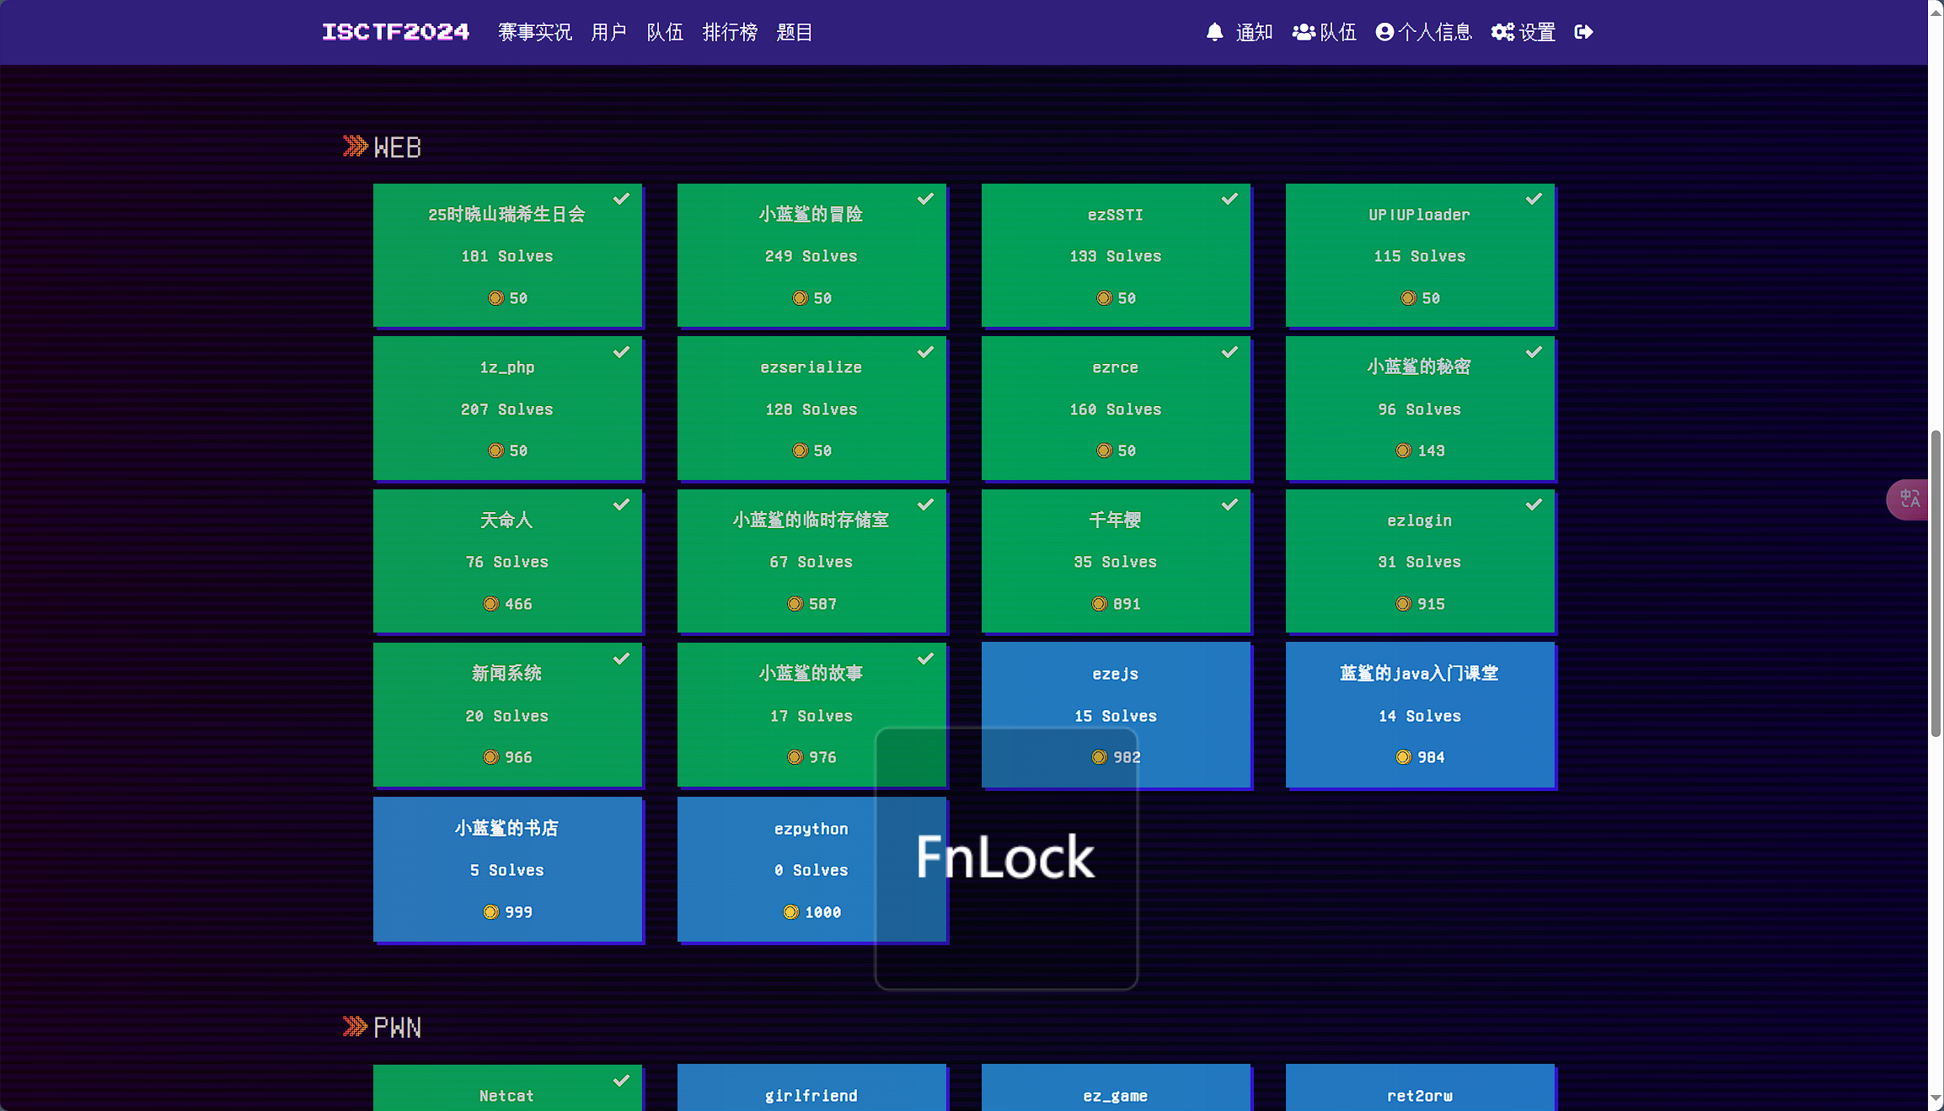This screenshot has height=1111, width=1944.
Task: Click the solved checkmark on ezlogin card
Action: coord(1534,505)
